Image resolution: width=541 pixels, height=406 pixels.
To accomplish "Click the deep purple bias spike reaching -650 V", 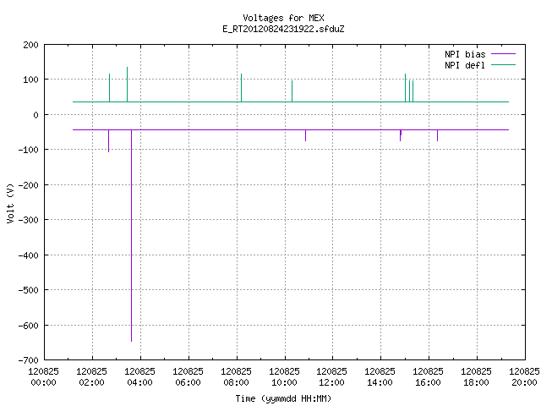I will click(132, 236).
